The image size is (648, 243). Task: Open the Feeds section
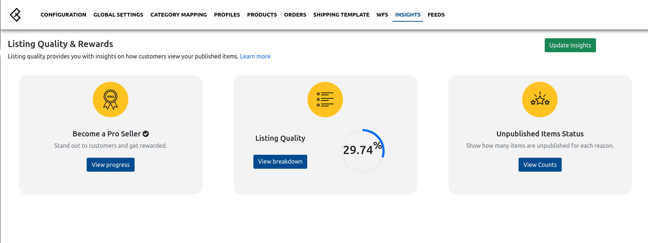click(436, 15)
